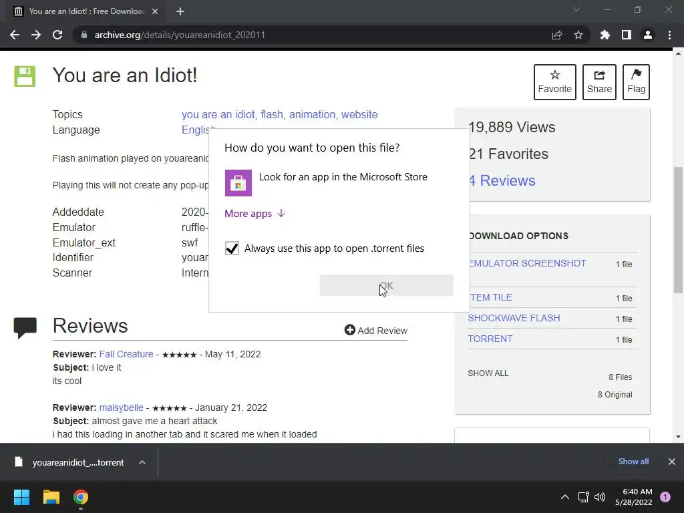Close the downloads bar

672,462
